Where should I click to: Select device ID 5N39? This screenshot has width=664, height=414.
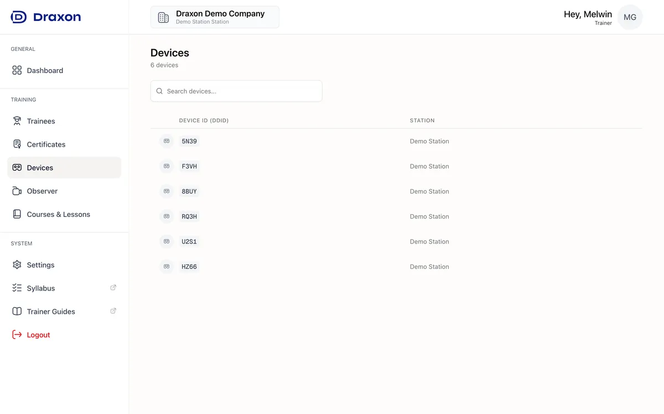click(189, 141)
